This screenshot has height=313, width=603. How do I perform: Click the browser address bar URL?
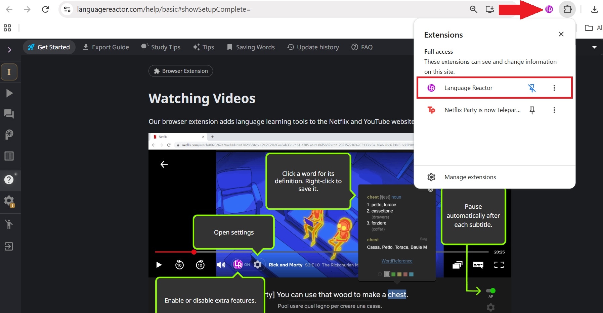[164, 9]
